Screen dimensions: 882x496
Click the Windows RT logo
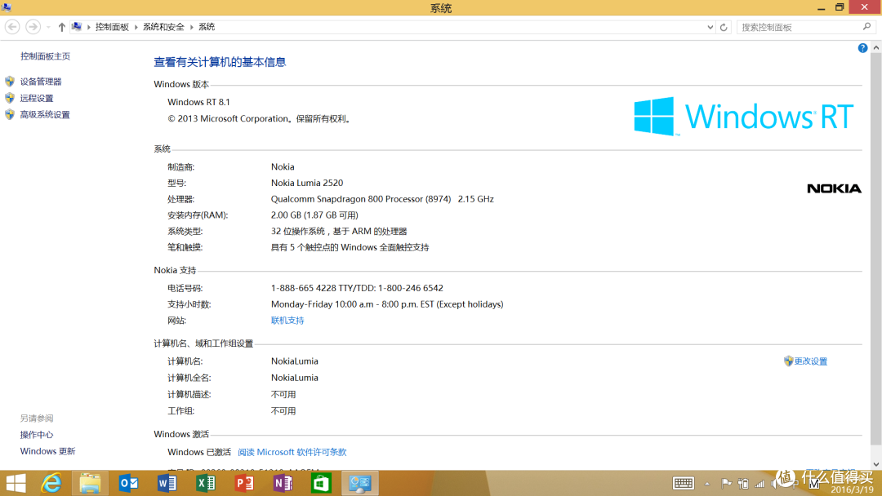[x=744, y=117]
